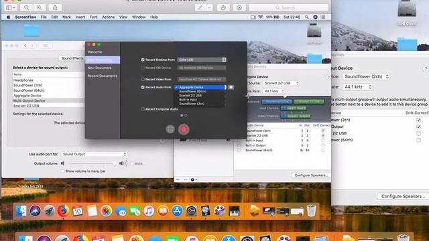
Task: Toggle drift correction checkbox in Built-in Input row
Action: (x=323, y=141)
